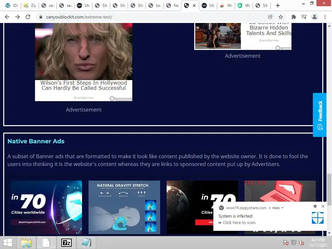
Task: Open the Feedback side button
Action: pos(320,115)
